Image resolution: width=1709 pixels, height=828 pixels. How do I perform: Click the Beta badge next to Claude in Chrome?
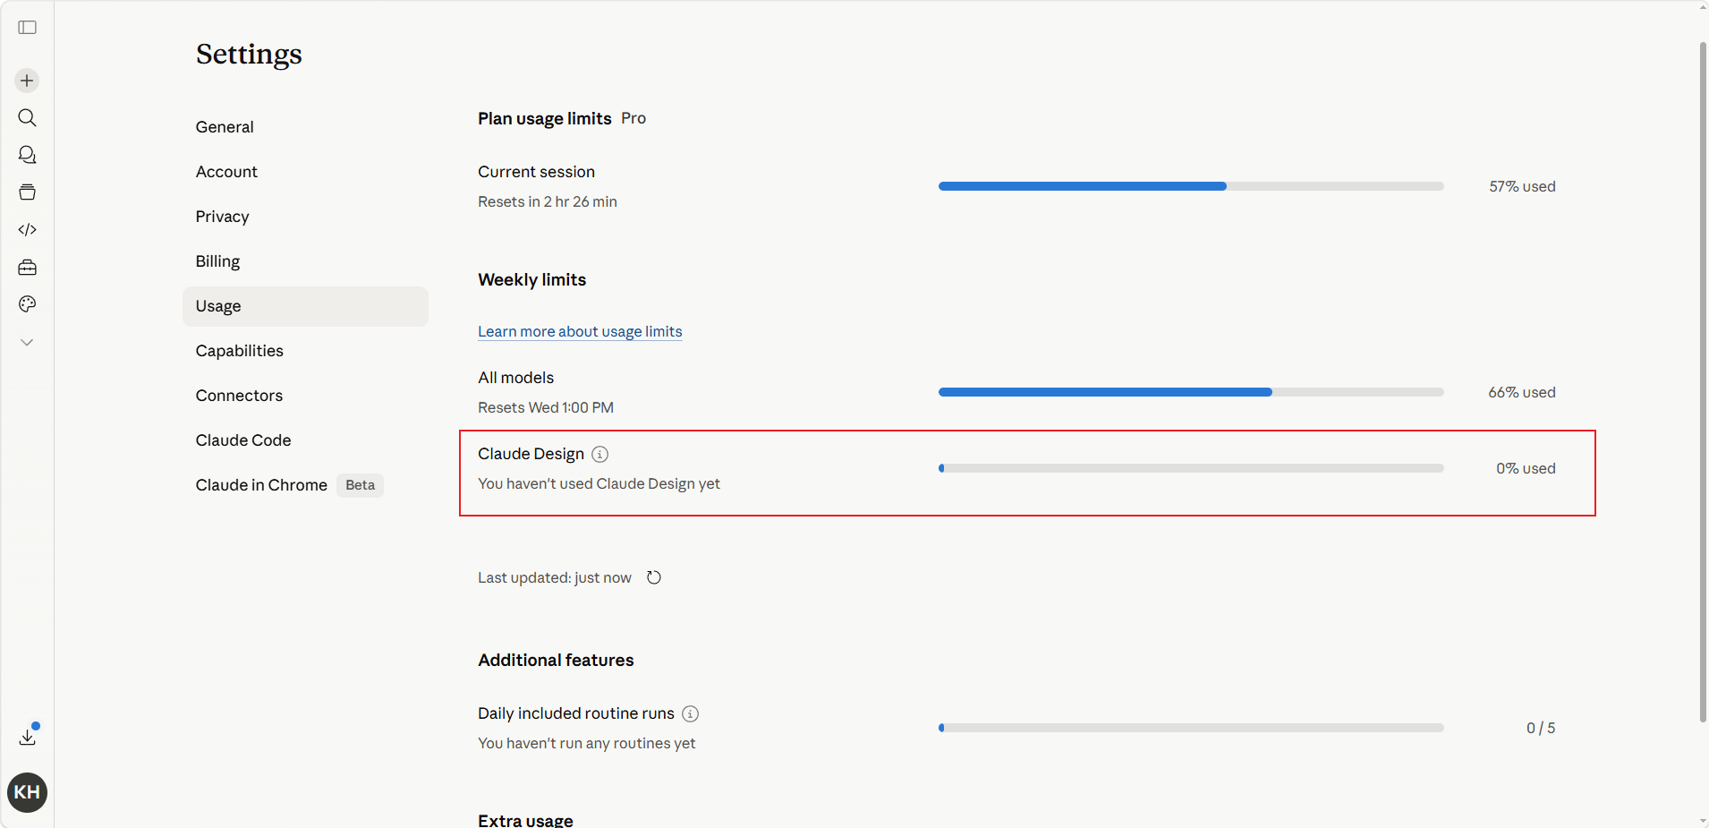tap(360, 485)
